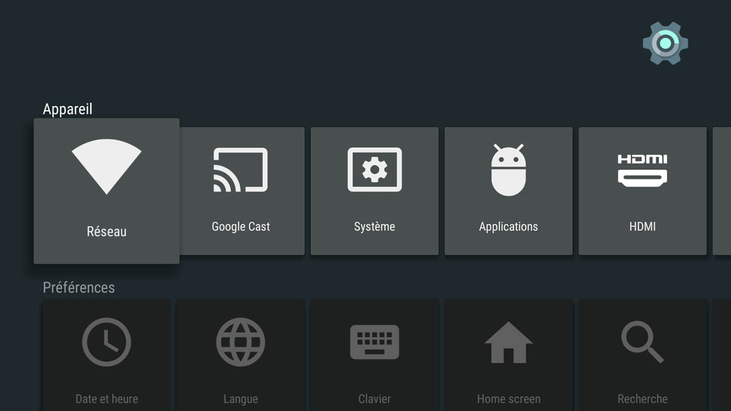The height and width of the screenshot is (411, 731).
Task: Select the keyboard Clavier icon
Action: [375, 342]
